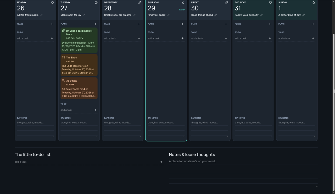The height and width of the screenshot is (194, 335).
Task: Focus Wednesday's add a task field
Action: click(x=120, y=38)
